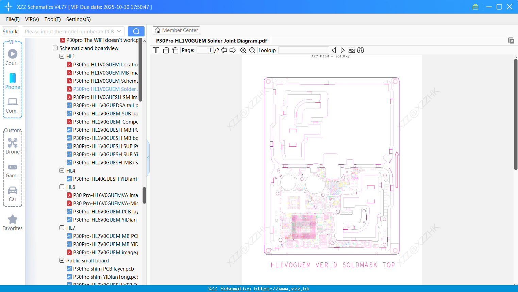The height and width of the screenshot is (292, 518).
Task: Open P30Pro-HL1V0GUESH-MB+S file
Action: click(102, 163)
